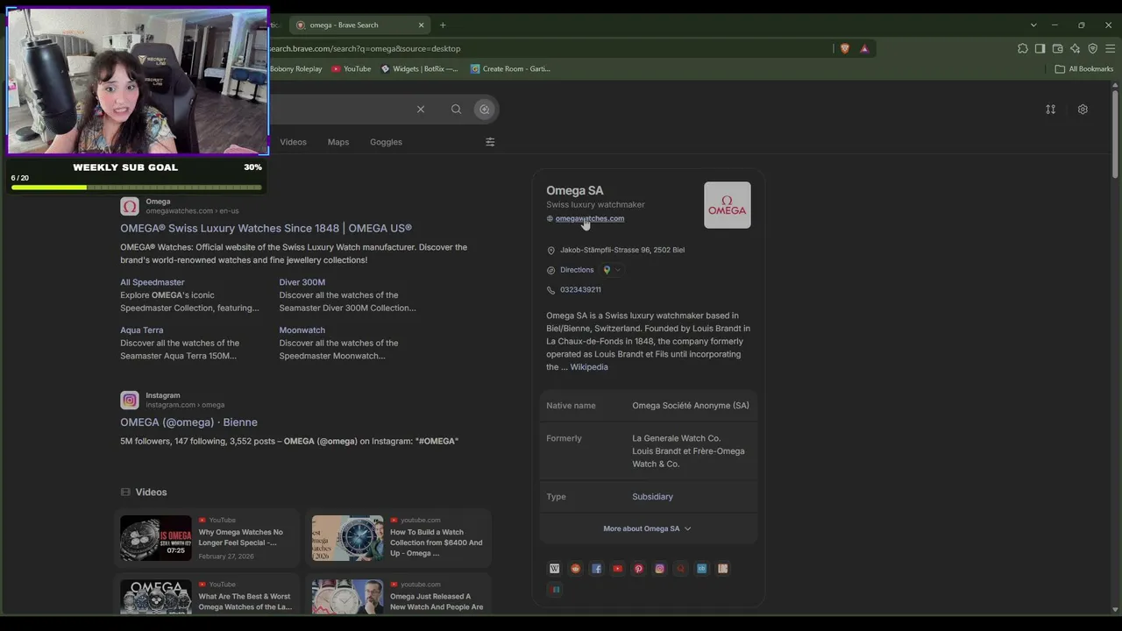Close the omega - Brave Search tab
The height and width of the screenshot is (631, 1122).
coord(421,25)
